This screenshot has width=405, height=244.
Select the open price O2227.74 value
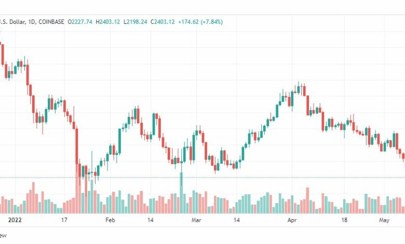coord(80,22)
